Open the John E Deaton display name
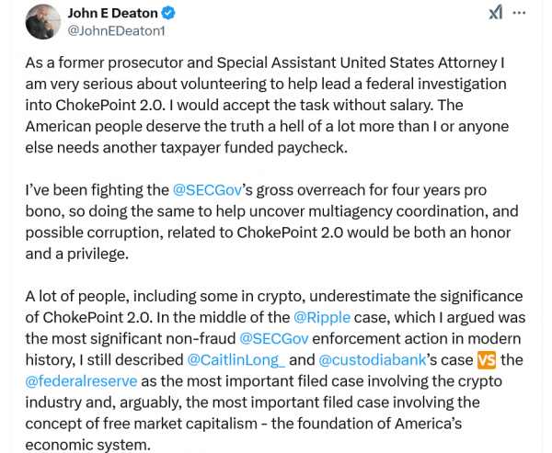Image resolution: width=552 pixels, height=453 pixels. 112,14
